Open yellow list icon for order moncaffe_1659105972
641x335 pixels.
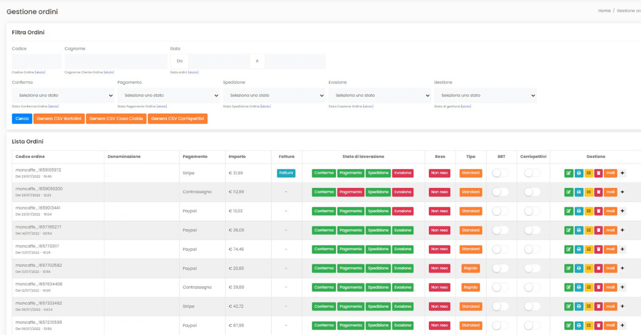589,173
